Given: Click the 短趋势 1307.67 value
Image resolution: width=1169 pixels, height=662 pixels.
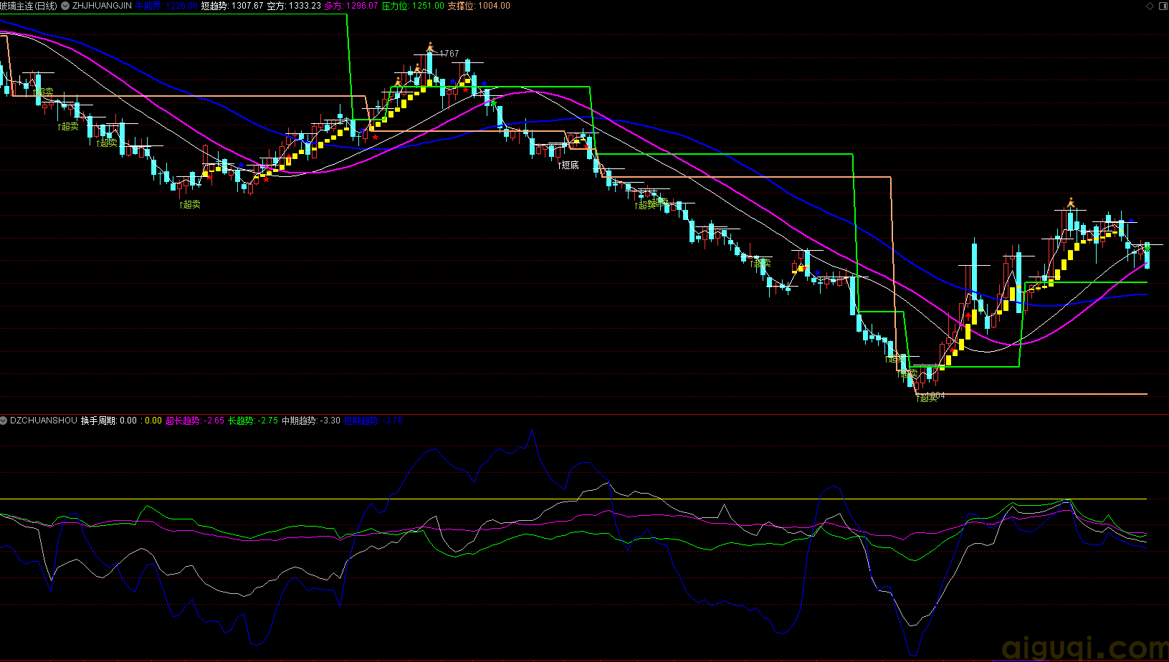Looking at the screenshot, I should coord(232,6).
